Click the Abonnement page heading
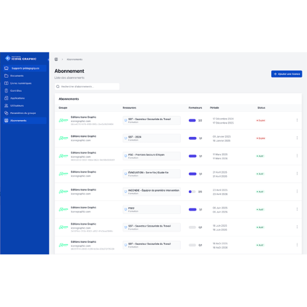The image size is (307, 307). [x=69, y=71]
